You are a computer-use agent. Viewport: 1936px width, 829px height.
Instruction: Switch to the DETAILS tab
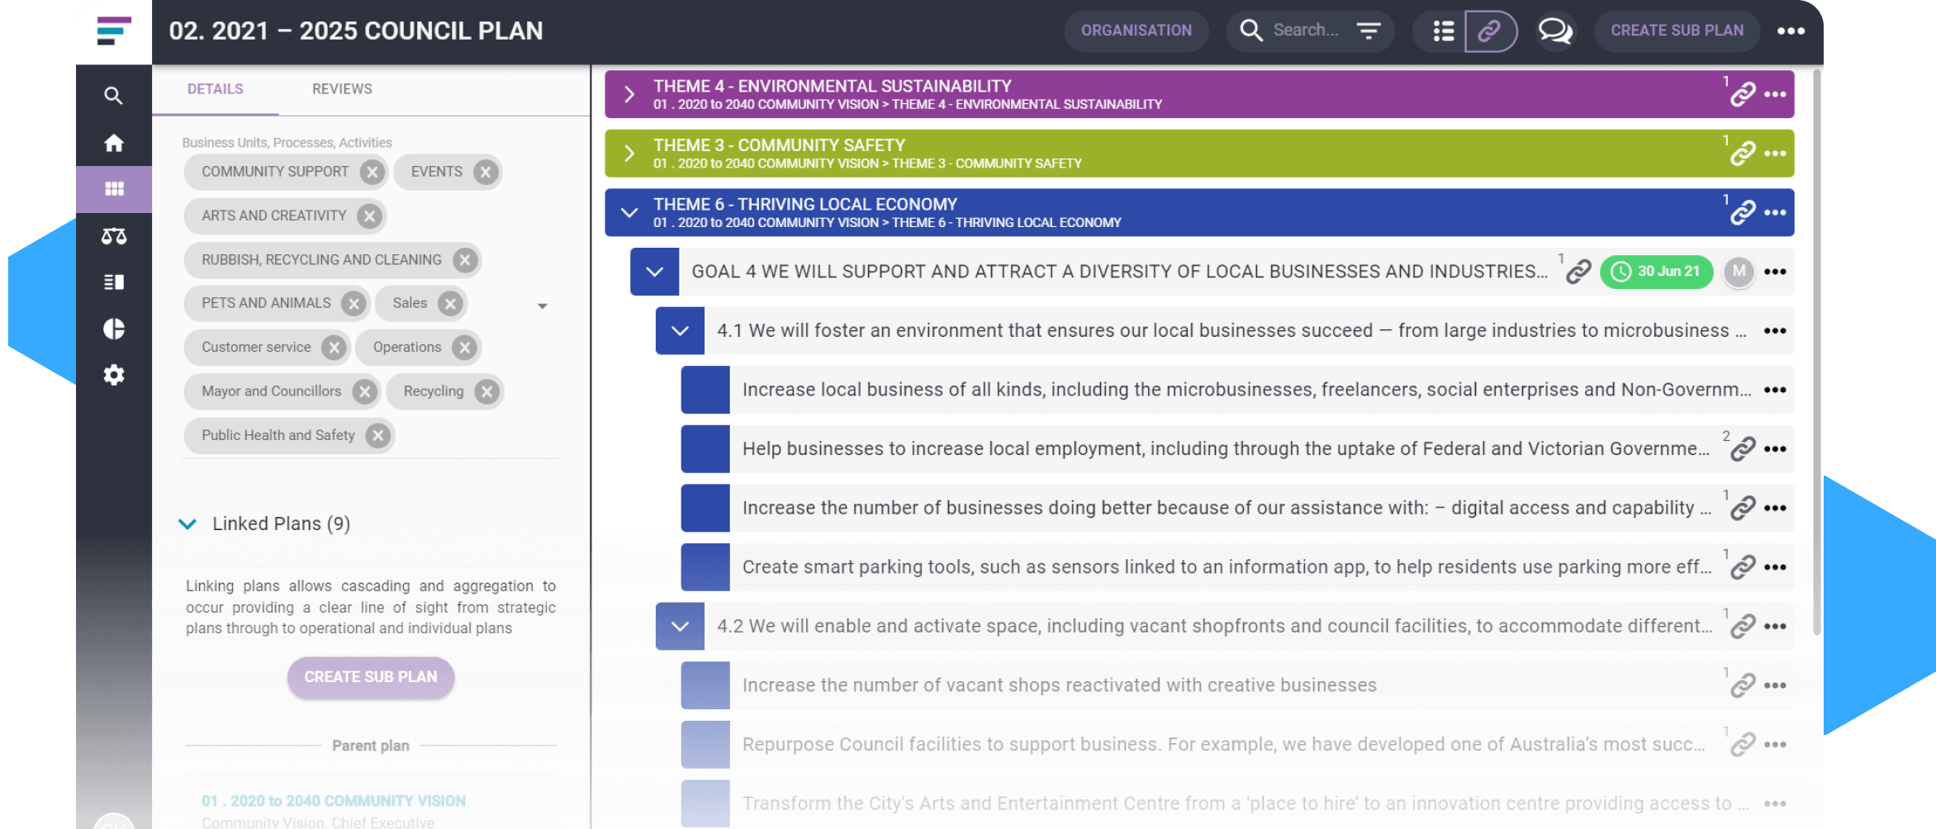pyautogui.click(x=215, y=89)
